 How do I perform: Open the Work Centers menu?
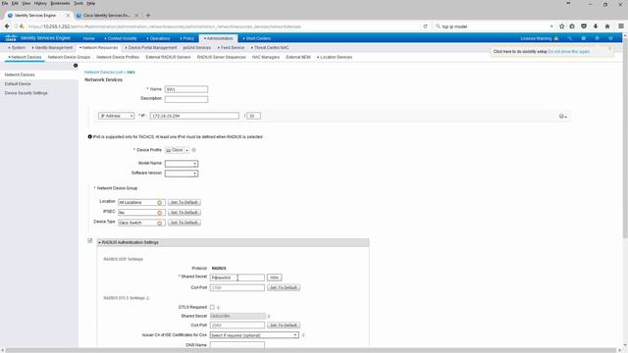[x=257, y=38]
